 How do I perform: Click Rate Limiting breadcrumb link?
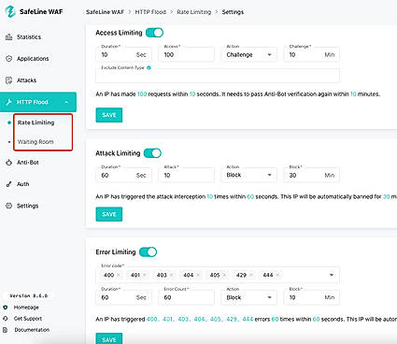194,12
